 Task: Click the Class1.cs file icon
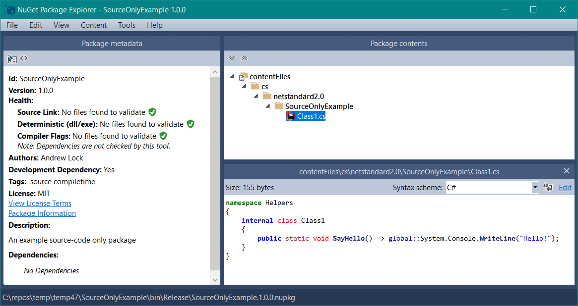(291, 116)
